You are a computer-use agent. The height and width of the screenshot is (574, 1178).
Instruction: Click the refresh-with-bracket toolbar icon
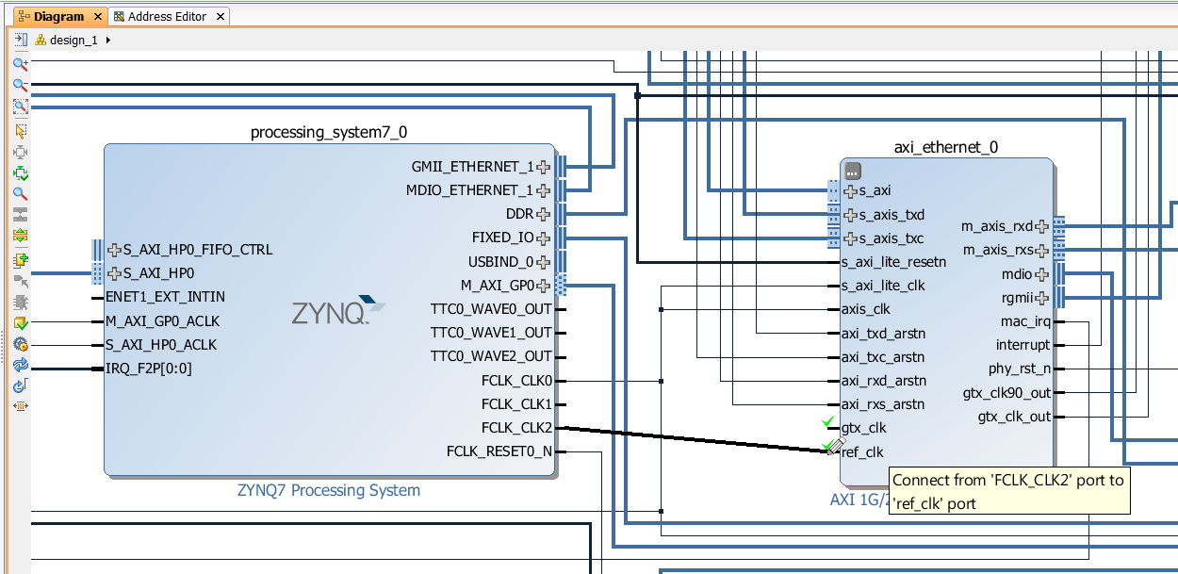coord(20,386)
